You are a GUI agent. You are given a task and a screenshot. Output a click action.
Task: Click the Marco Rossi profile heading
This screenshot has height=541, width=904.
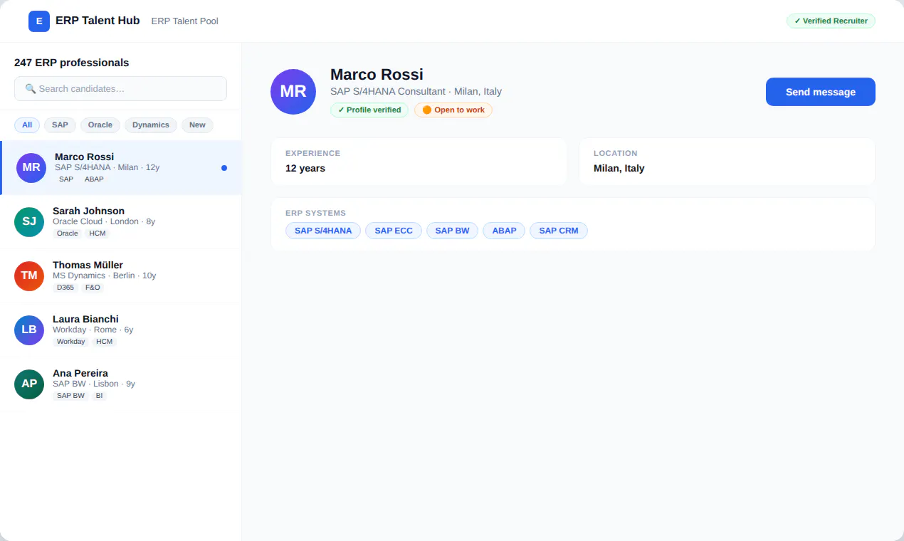(x=377, y=75)
